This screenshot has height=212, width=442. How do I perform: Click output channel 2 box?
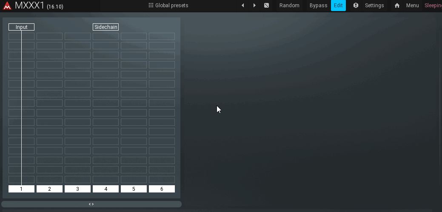49,189
